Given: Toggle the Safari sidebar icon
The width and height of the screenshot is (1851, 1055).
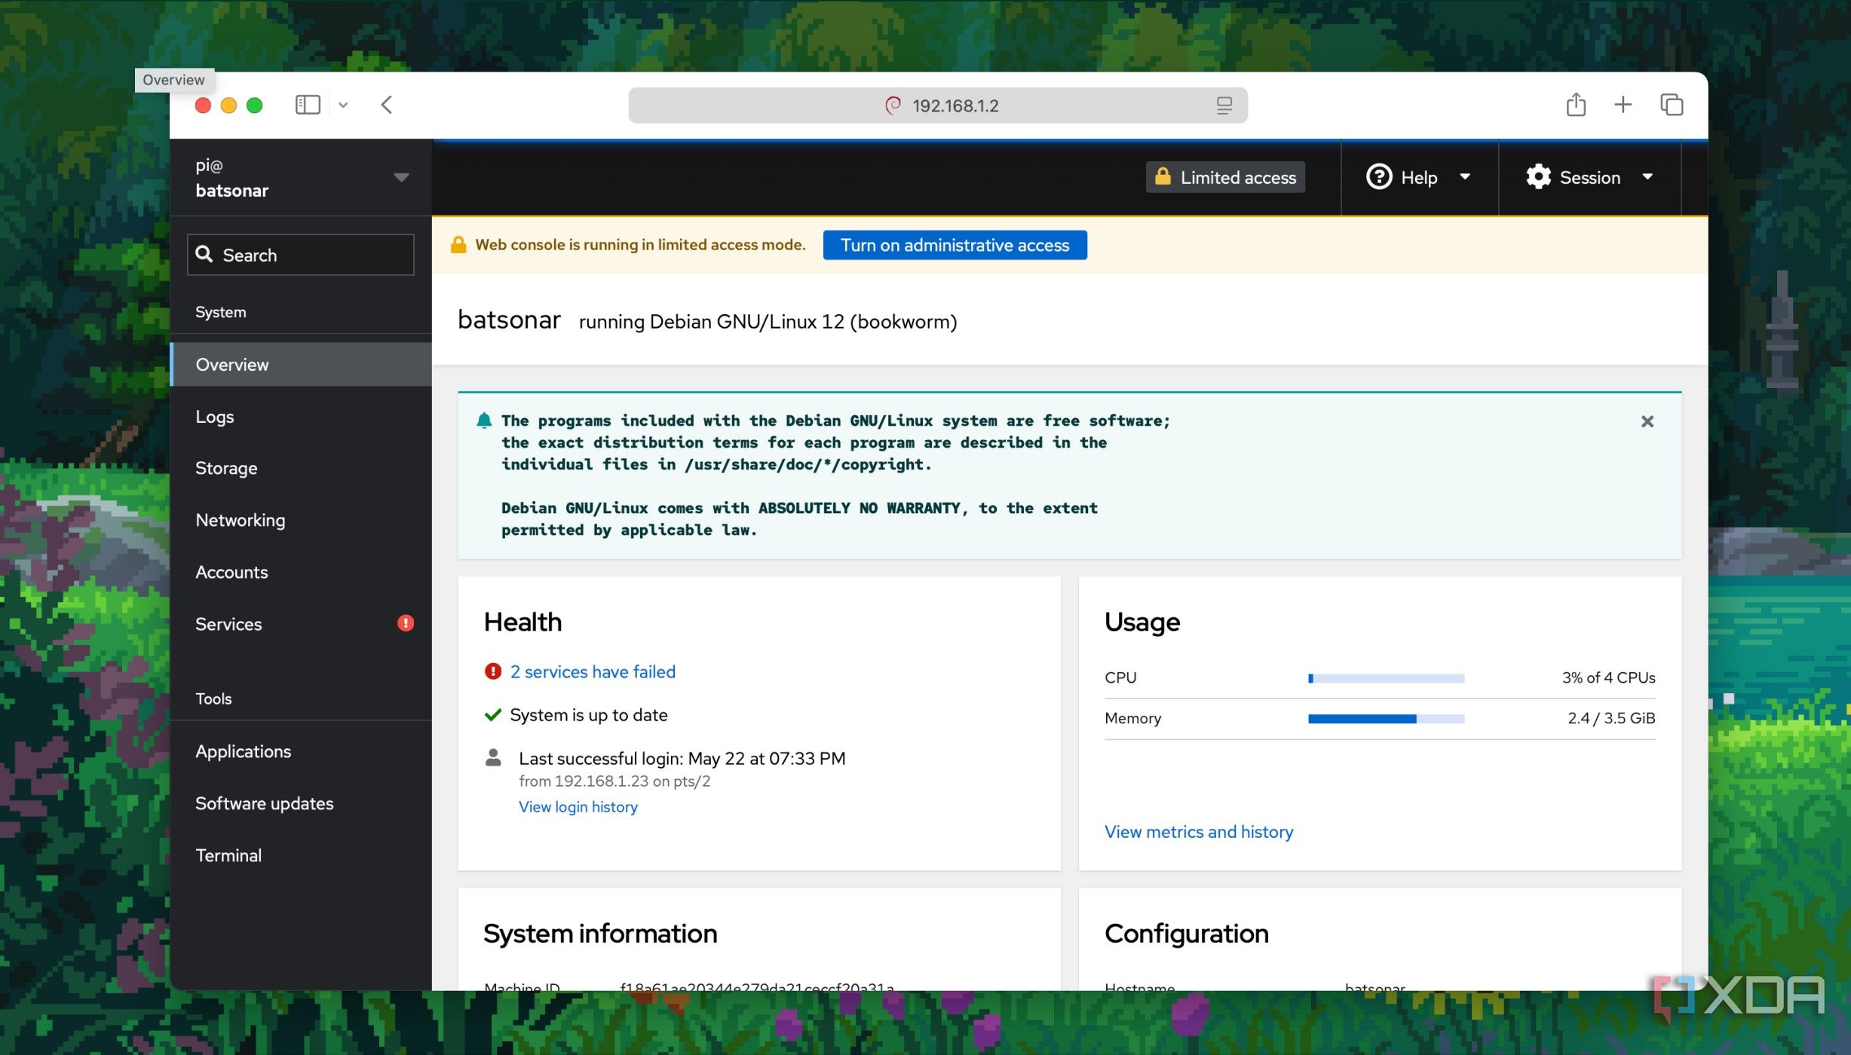Looking at the screenshot, I should (x=308, y=105).
